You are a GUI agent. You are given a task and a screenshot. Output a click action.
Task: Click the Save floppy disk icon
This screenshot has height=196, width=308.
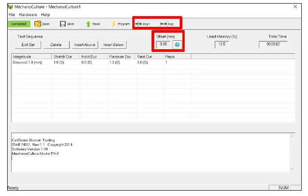pyautogui.click(x=63, y=24)
